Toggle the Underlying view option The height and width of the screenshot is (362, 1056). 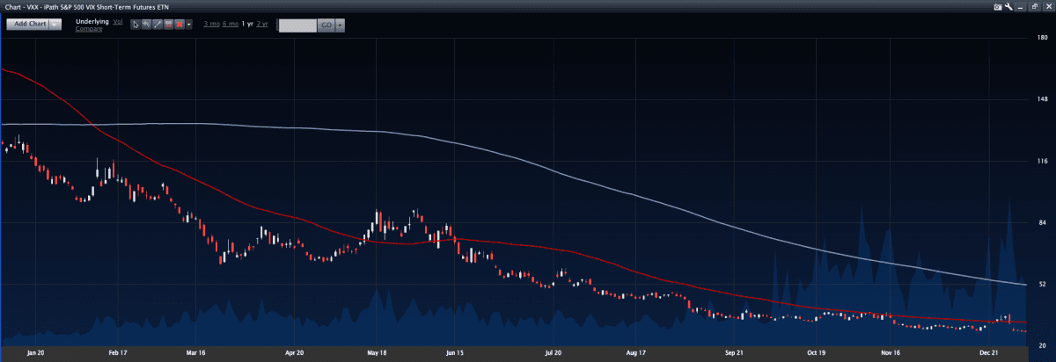[93, 20]
